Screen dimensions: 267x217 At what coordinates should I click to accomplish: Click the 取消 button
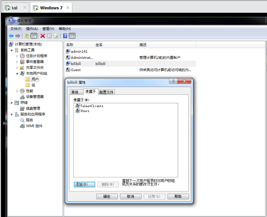(130, 196)
